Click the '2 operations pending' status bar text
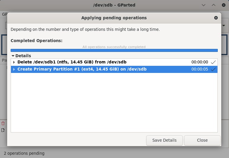The height and width of the screenshot is (158, 229). pos(24,153)
